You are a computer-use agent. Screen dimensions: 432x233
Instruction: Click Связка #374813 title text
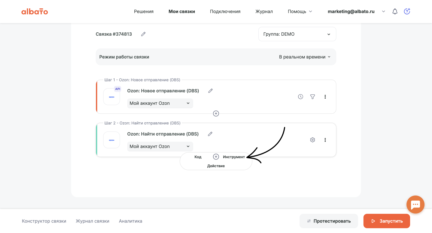[x=114, y=34]
